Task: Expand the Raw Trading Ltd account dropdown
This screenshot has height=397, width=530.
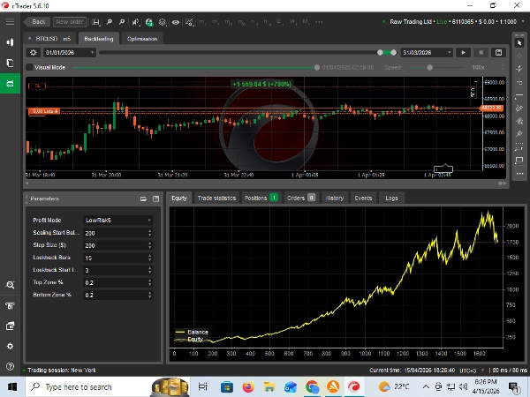Action: tap(523, 21)
